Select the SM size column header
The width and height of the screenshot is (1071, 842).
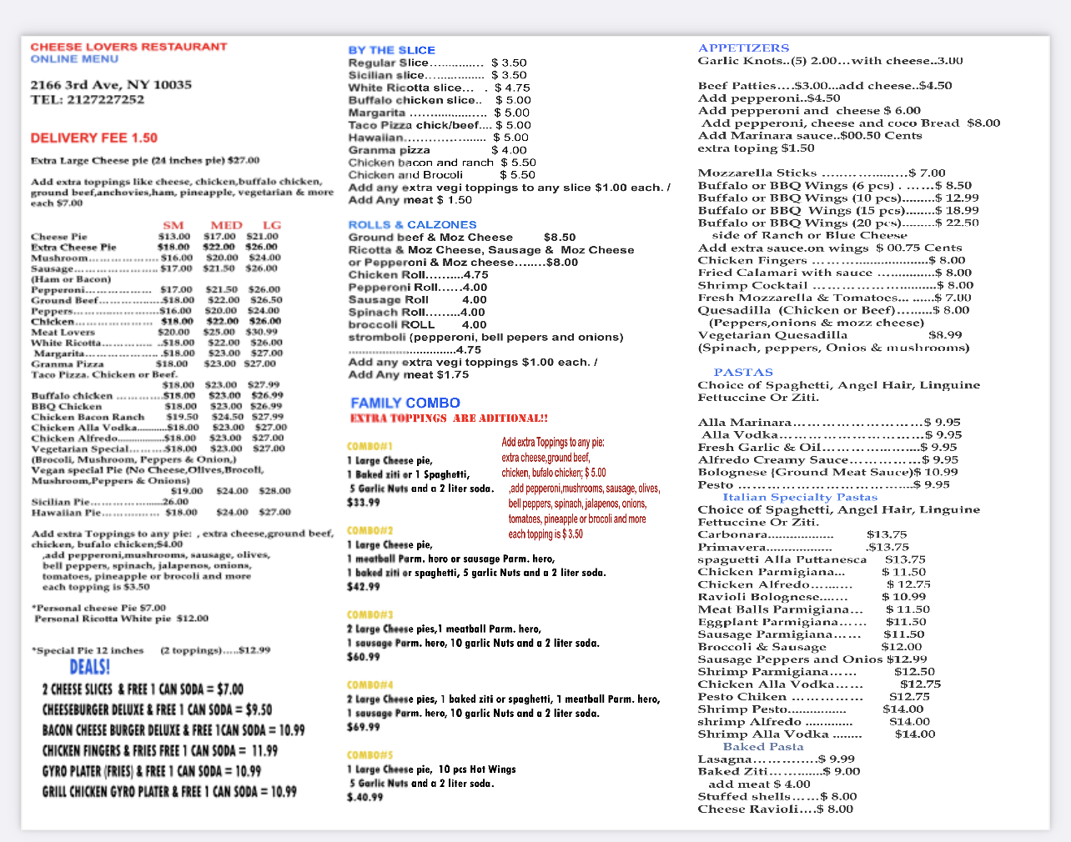pos(173,225)
